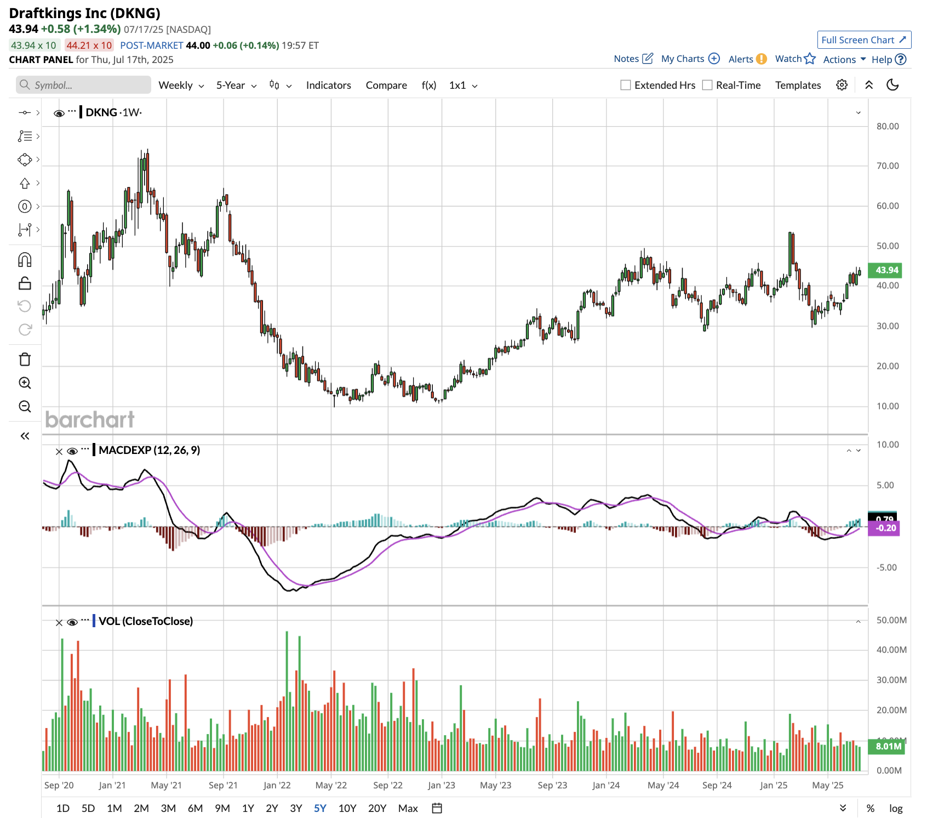Open the Indicators menu
The height and width of the screenshot is (818, 927).
point(329,85)
